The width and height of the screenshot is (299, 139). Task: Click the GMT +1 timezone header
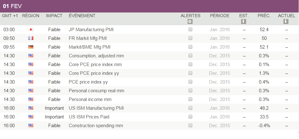[x=10, y=16]
